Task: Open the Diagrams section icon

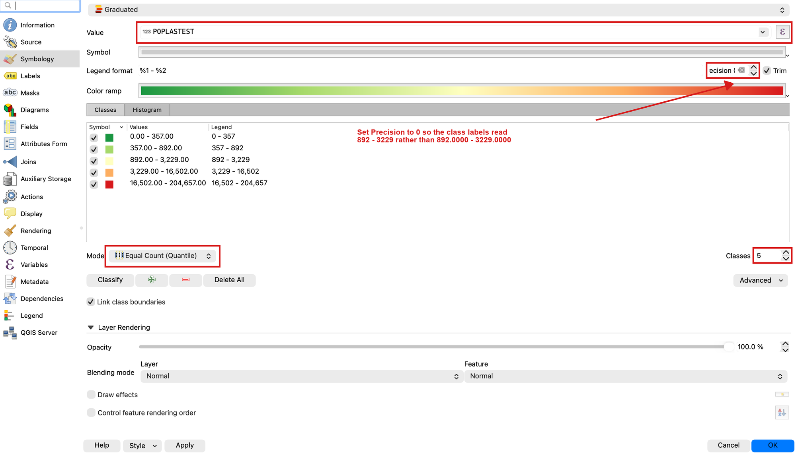Action: [x=10, y=110]
